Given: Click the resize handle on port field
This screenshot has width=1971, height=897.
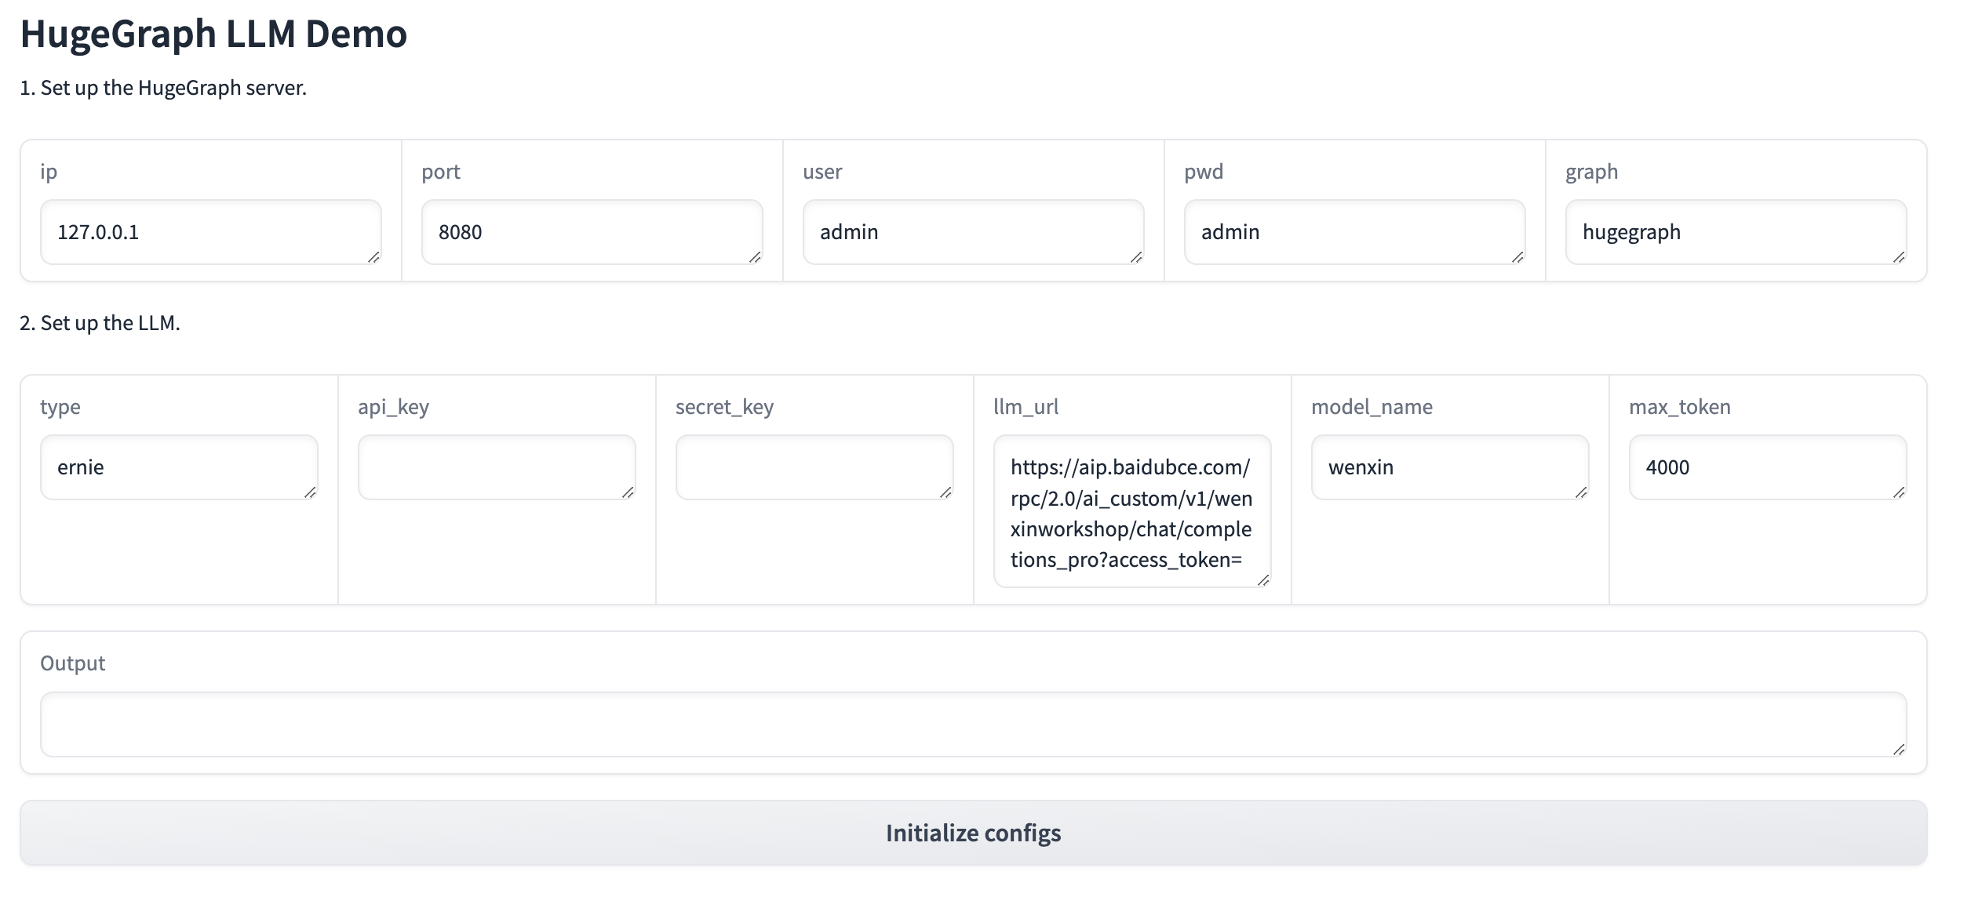Looking at the screenshot, I should (x=755, y=257).
